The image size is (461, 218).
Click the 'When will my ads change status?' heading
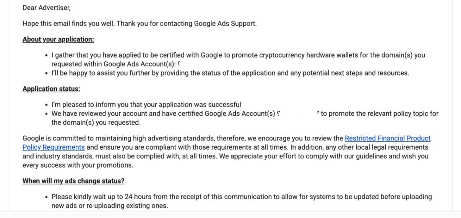(x=73, y=181)
